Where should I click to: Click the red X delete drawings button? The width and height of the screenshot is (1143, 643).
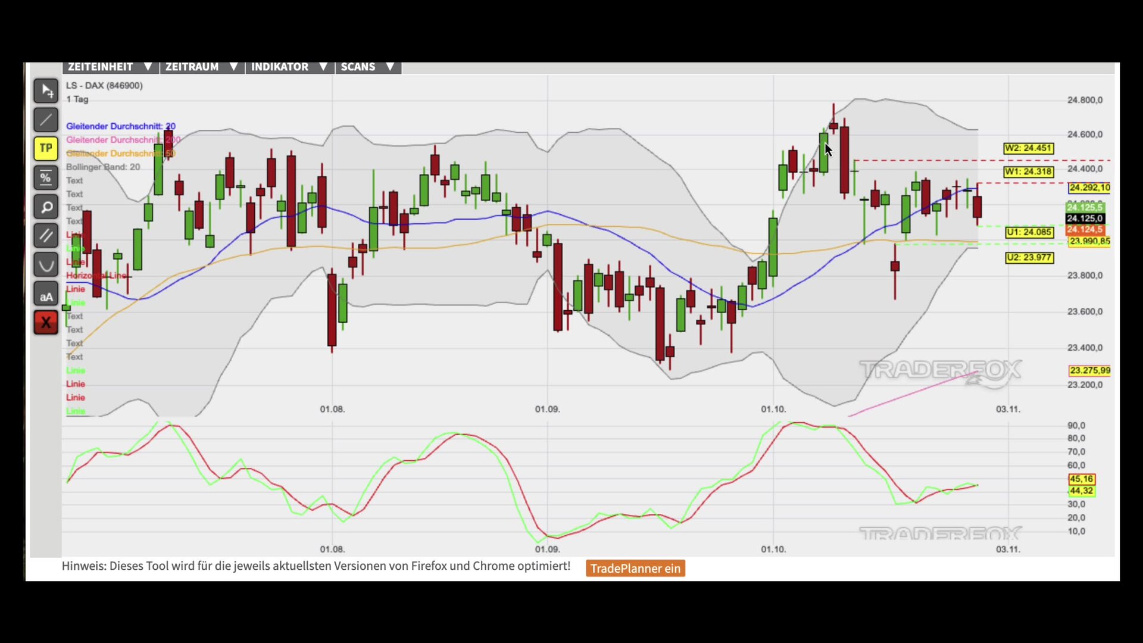point(46,323)
